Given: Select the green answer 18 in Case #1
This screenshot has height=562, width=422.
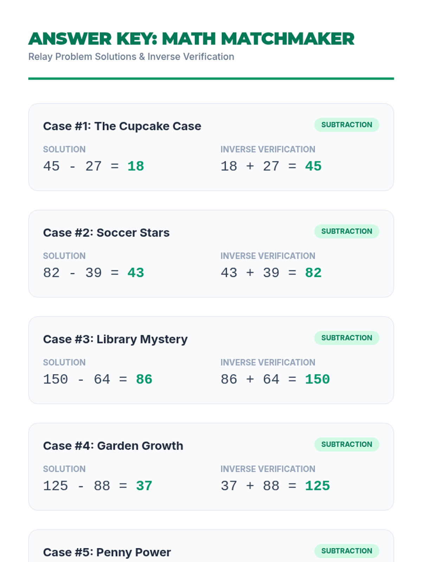Looking at the screenshot, I should click(x=136, y=166).
